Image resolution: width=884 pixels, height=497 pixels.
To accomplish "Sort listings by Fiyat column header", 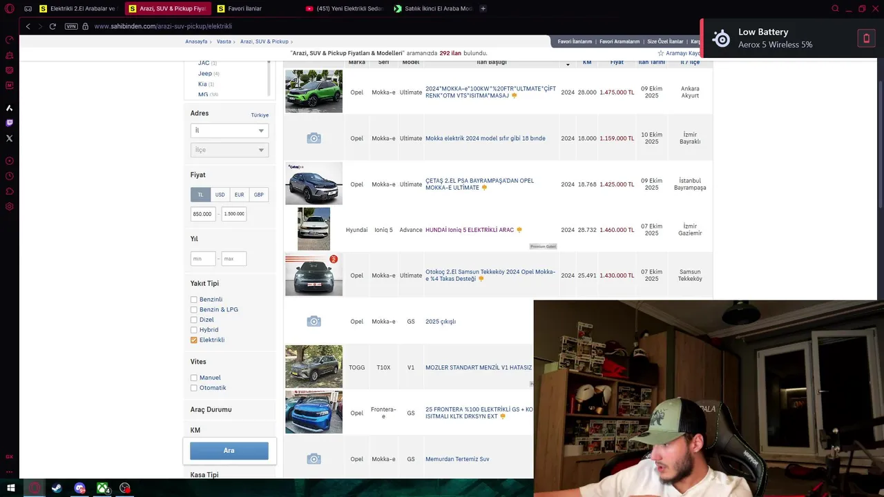I will pyautogui.click(x=617, y=62).
